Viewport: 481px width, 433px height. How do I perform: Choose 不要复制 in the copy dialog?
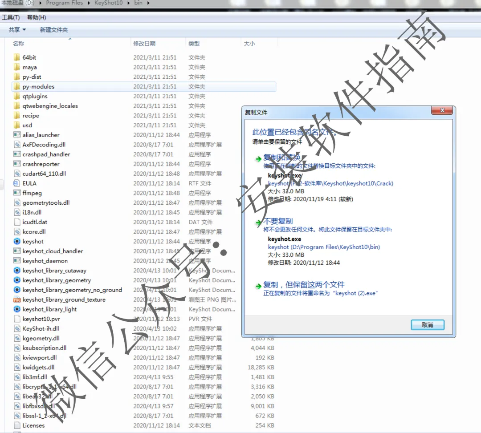click(278, 221)
